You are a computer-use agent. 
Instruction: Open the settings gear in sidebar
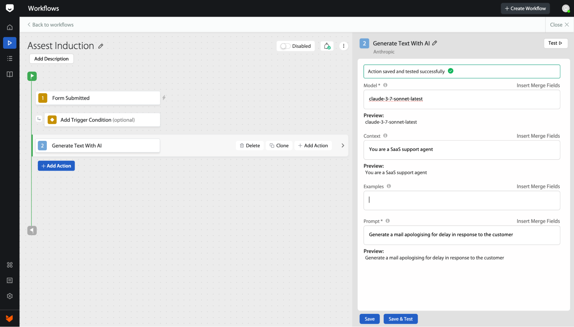(10, 296)
